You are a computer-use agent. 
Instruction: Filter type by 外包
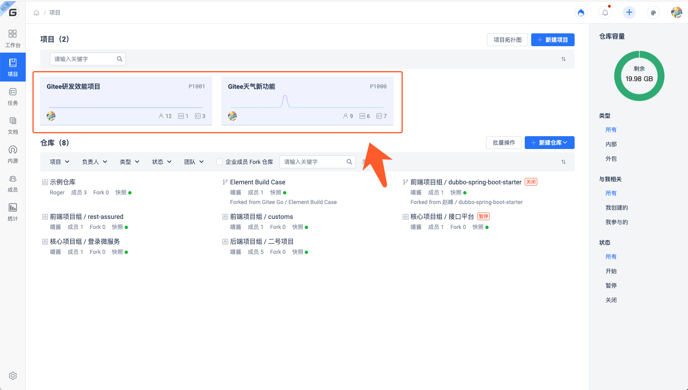(611, 159)
